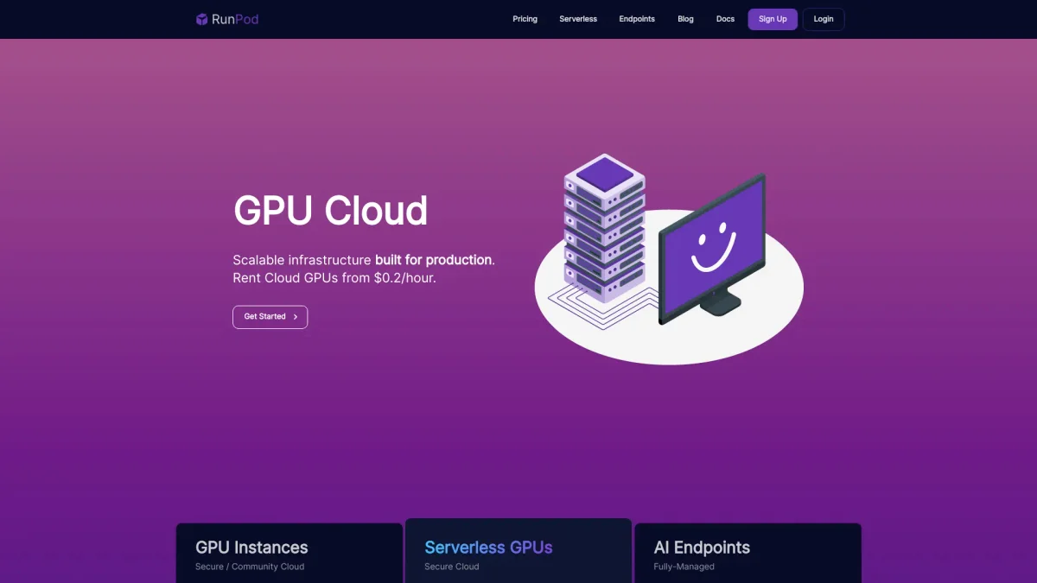Image resolution: width=1037 pixels, height=583 pixels.
Task: Click the Login button
Action: click(x=824, y=19)
